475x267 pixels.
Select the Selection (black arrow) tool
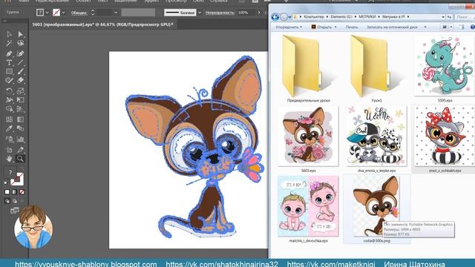point(9,34)
